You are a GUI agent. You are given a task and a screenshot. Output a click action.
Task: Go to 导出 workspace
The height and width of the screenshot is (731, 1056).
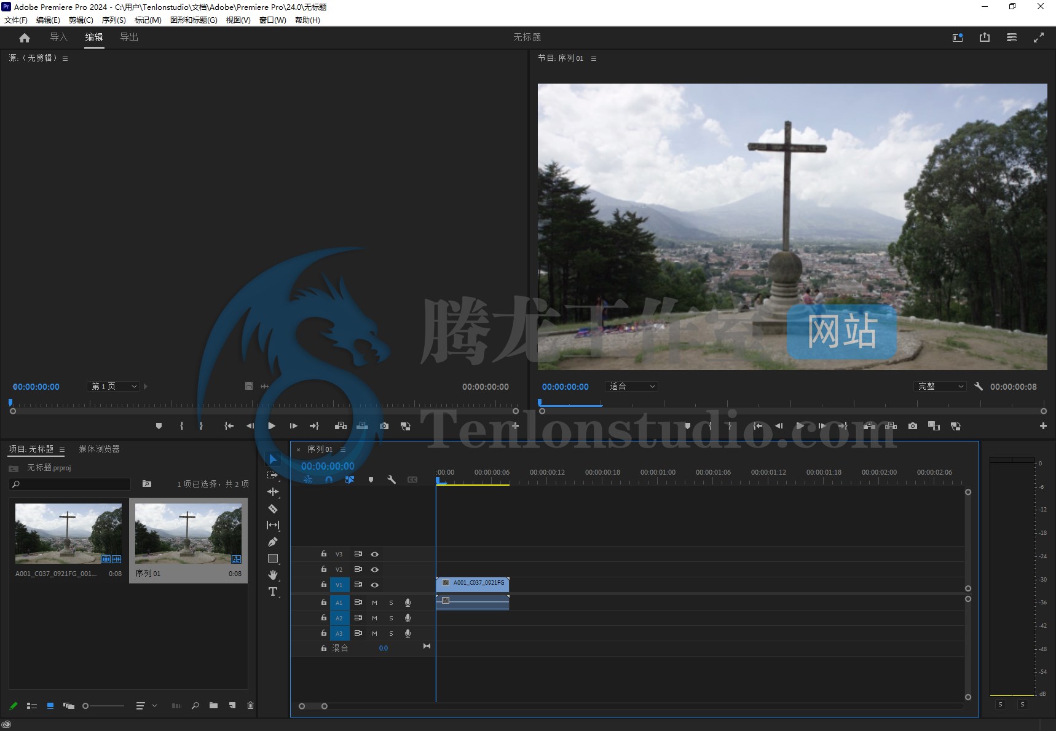click(129, 38)
